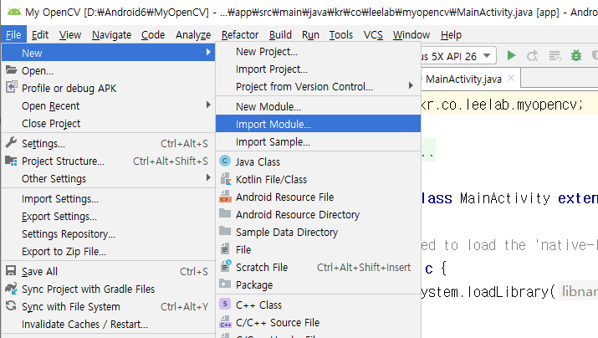Select Sync Project with Gradle Files
This screenshot has width=598, height=338.
tap(88, 289)
